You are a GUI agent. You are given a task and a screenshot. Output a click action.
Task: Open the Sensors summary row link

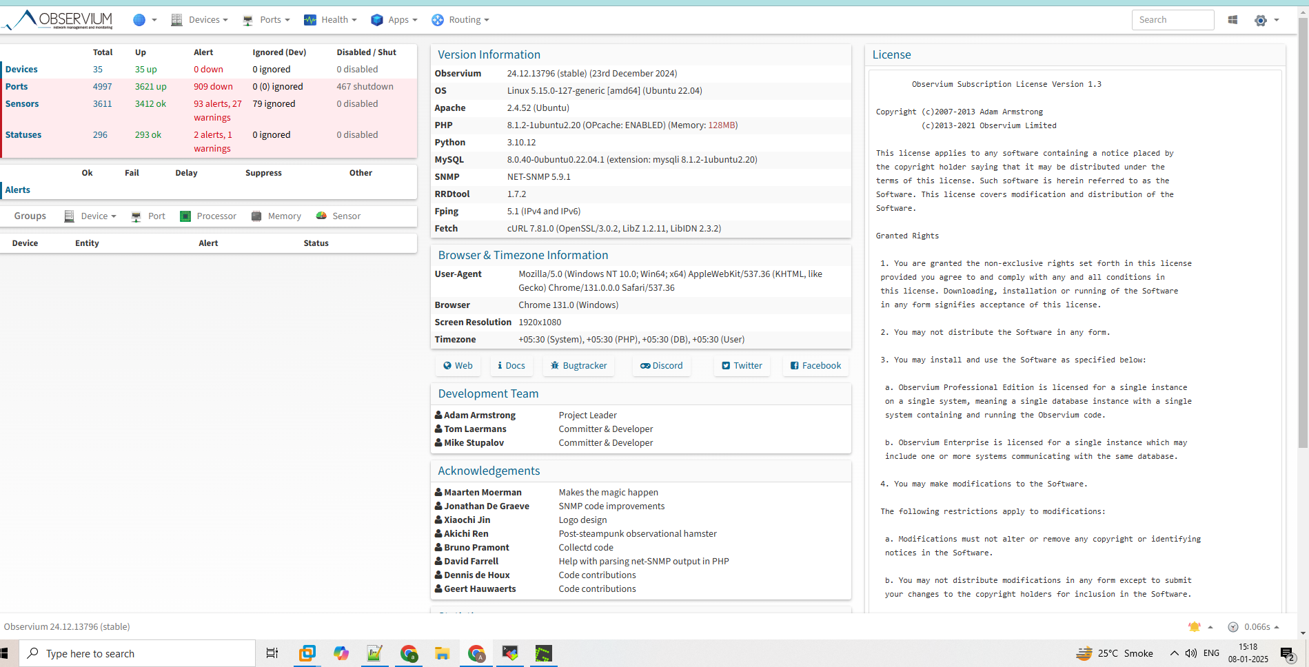22,103
